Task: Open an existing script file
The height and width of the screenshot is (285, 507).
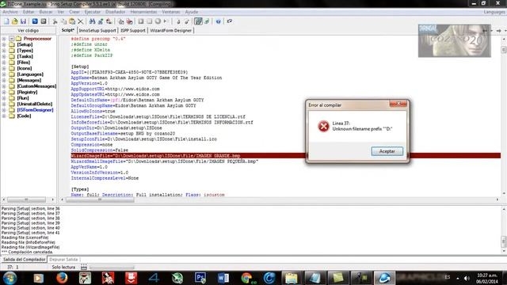Action: (x=14, y=21)
